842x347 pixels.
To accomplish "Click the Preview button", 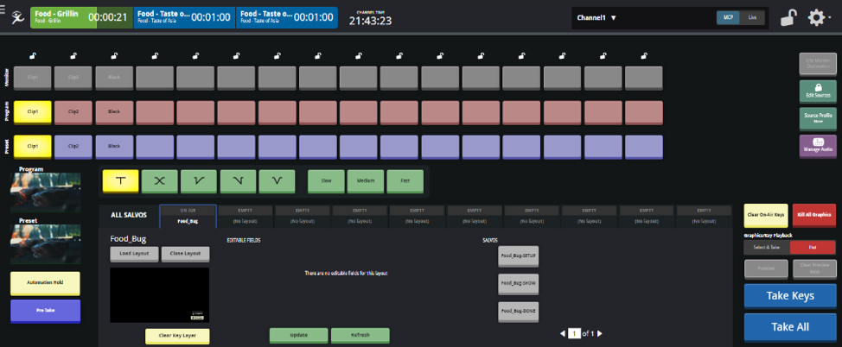I will 766,268.
